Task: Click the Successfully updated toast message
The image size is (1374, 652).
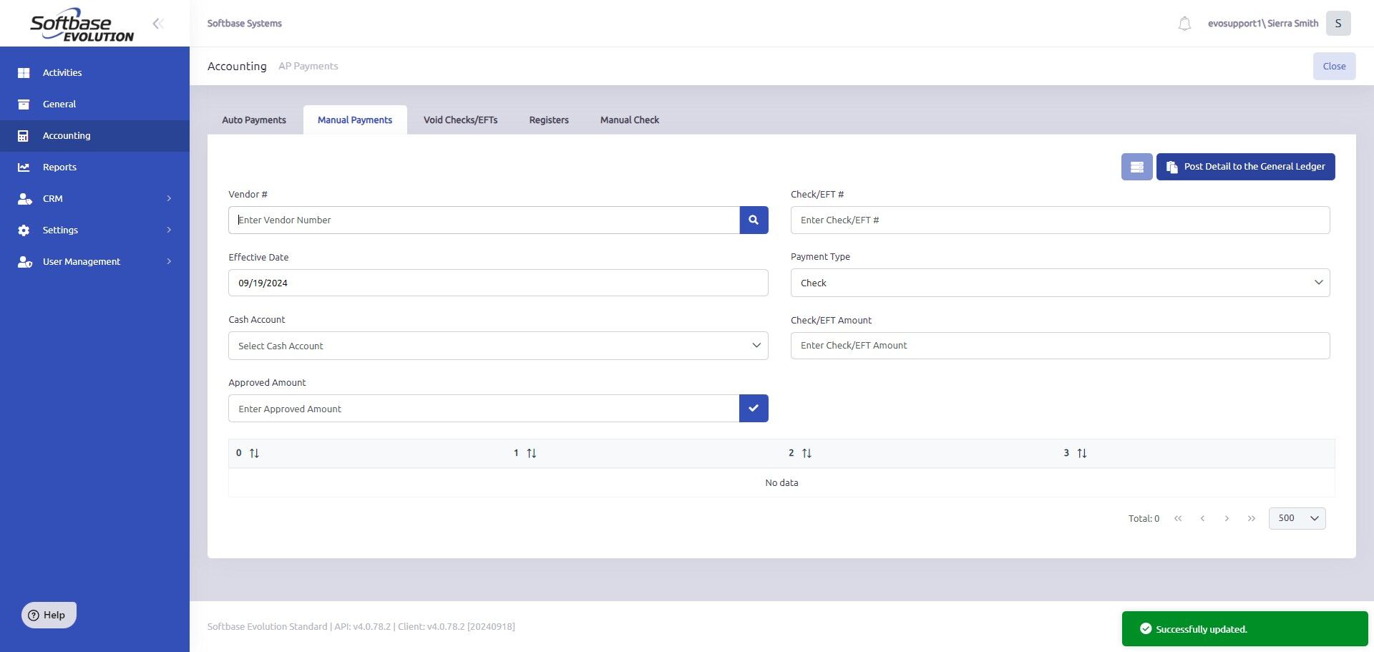Action: (x=1244, y=629)
